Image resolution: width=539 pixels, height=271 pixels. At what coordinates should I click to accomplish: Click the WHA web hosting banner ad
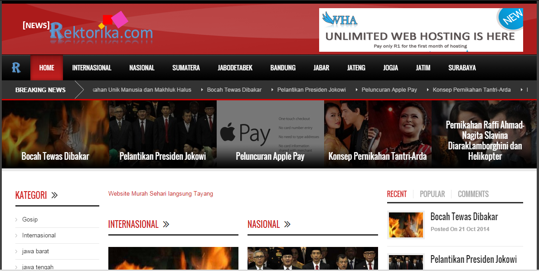coord(421,30)
